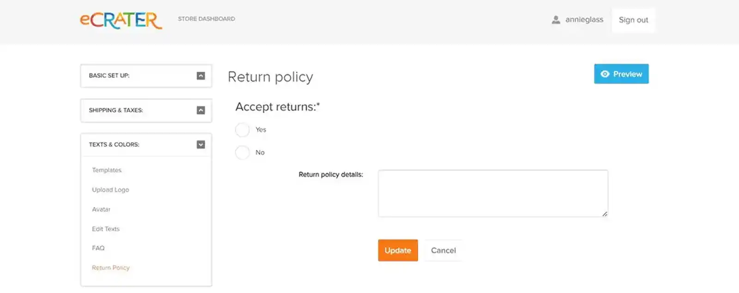The image size is (739, 293).
Task: Click the eCRATER logo
Action: 121,20
